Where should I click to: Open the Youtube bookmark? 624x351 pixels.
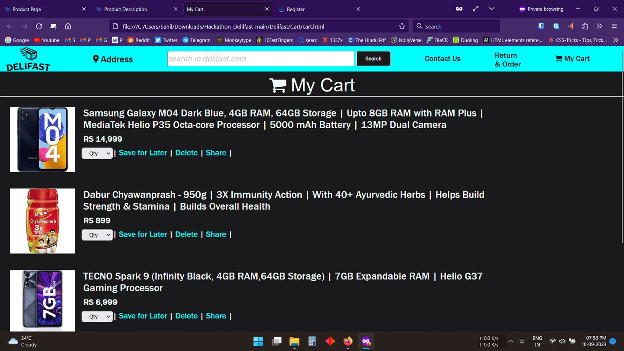(47, 40)
